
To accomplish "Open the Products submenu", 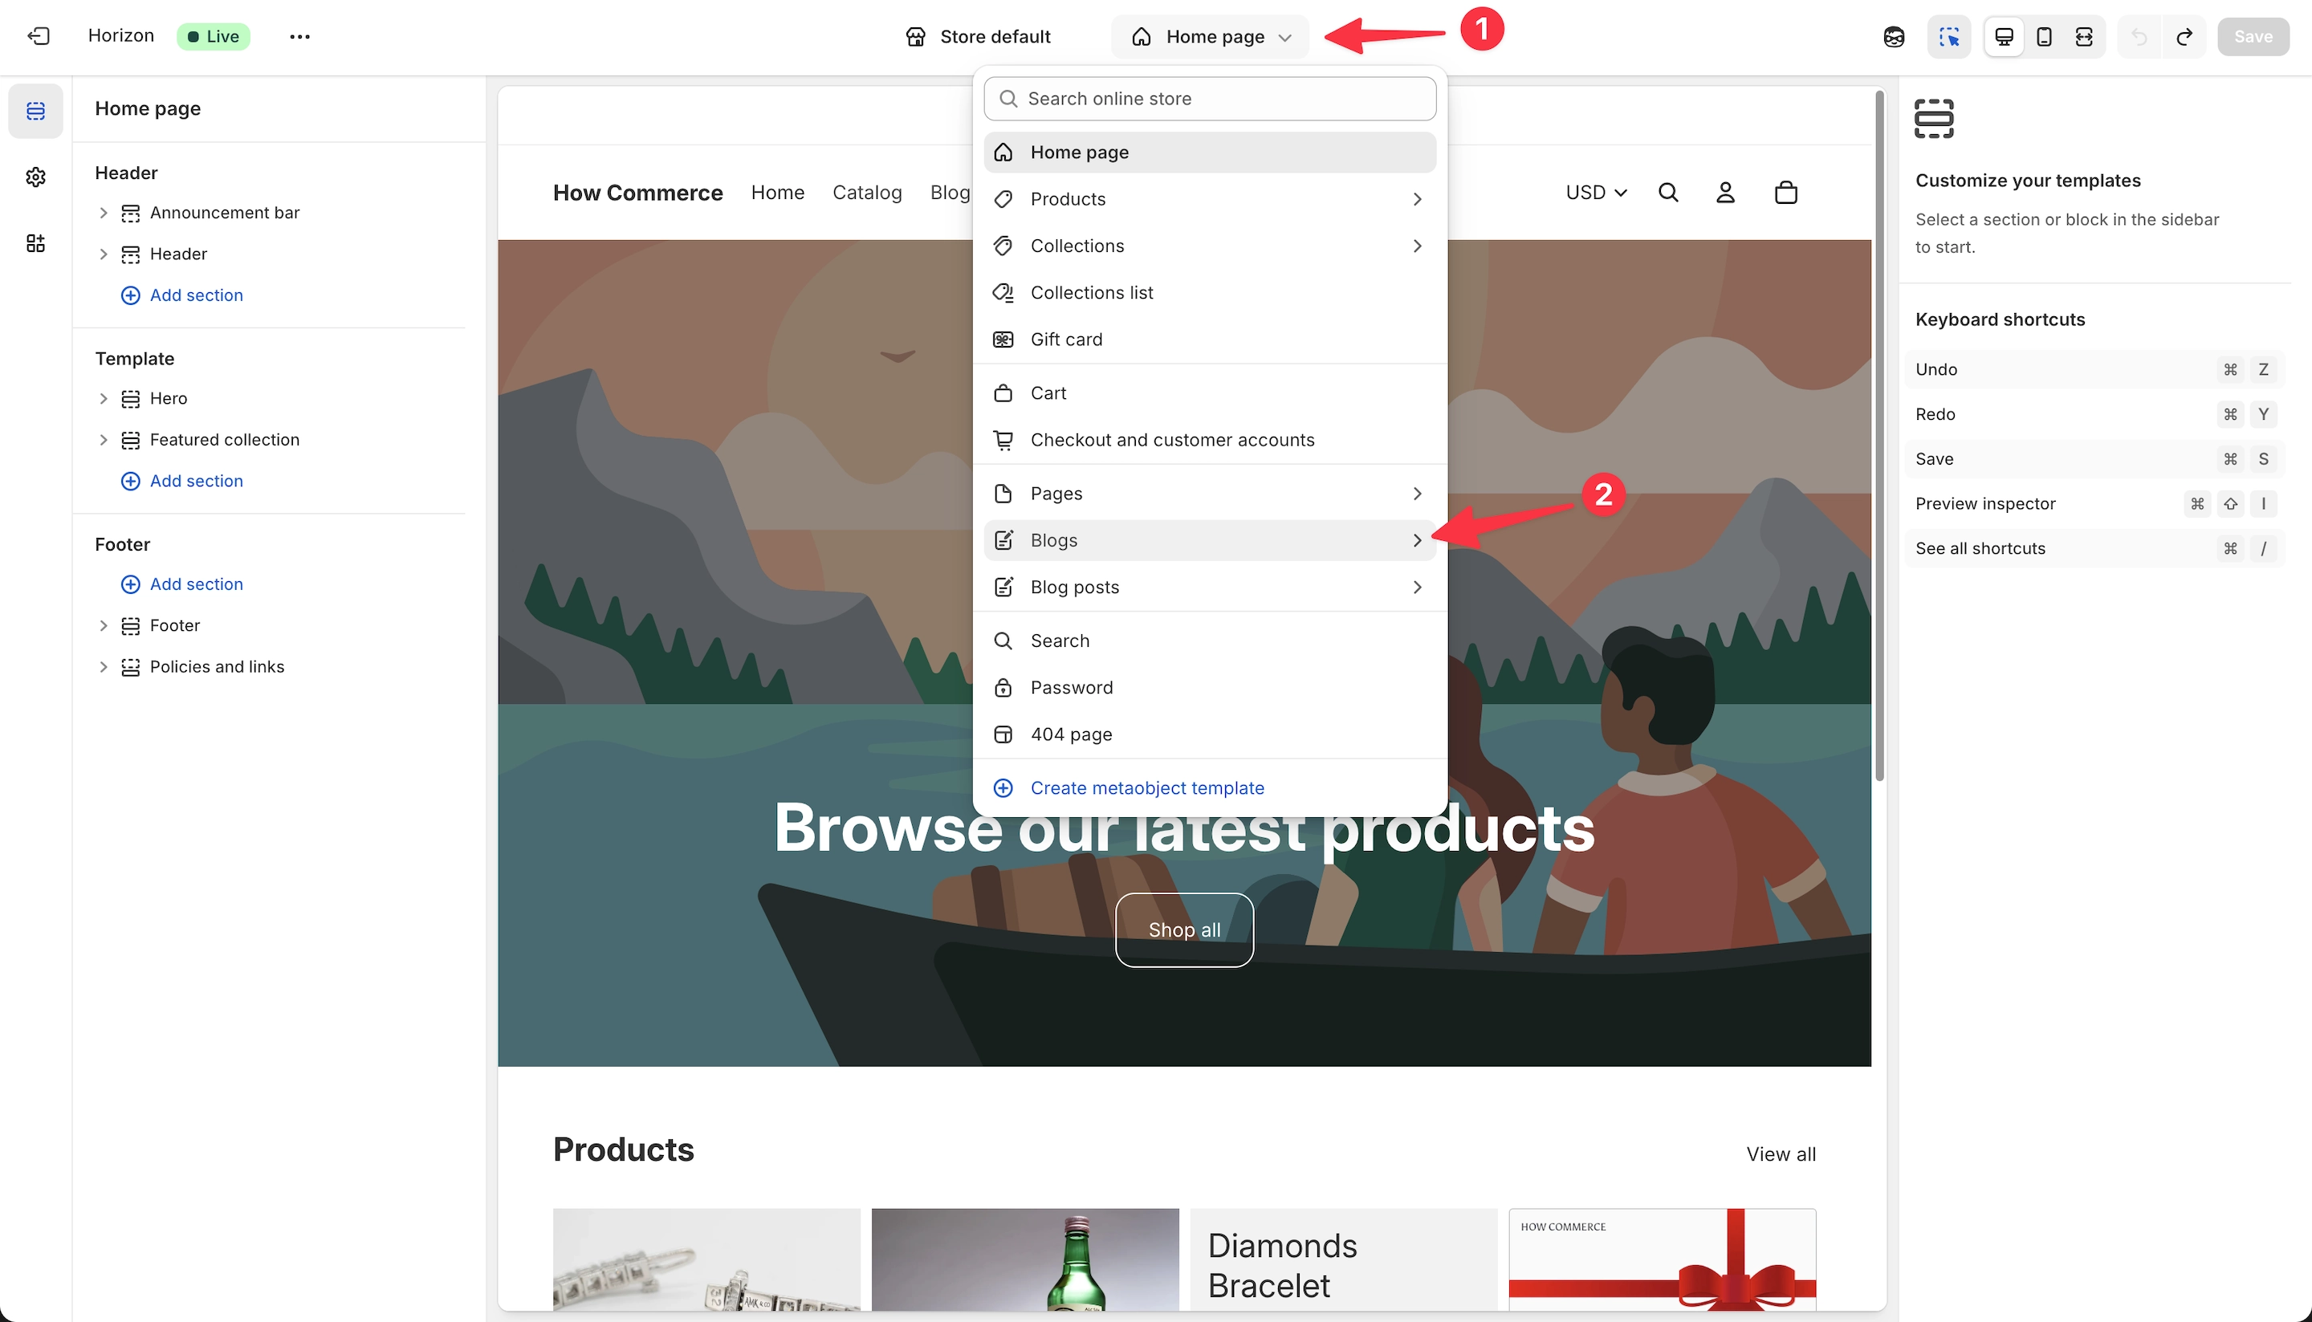I will pyautogui.click(x=1210, y=199).
